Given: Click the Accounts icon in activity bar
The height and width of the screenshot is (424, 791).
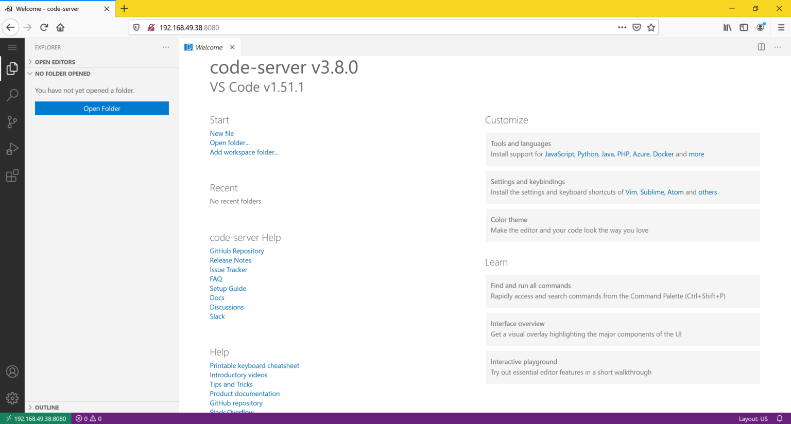Looking at the screenshot, I should point(12,371).
